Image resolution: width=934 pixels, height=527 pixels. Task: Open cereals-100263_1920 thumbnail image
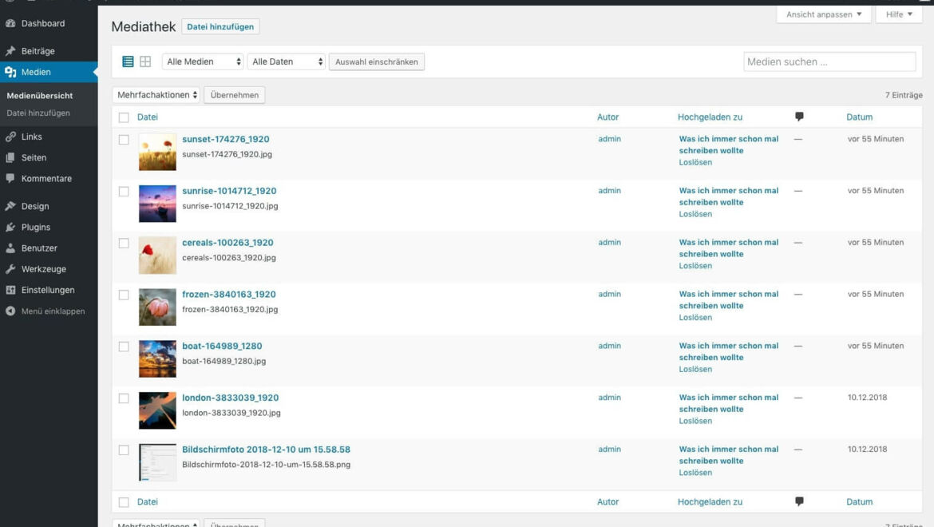(x=157, y=256)
